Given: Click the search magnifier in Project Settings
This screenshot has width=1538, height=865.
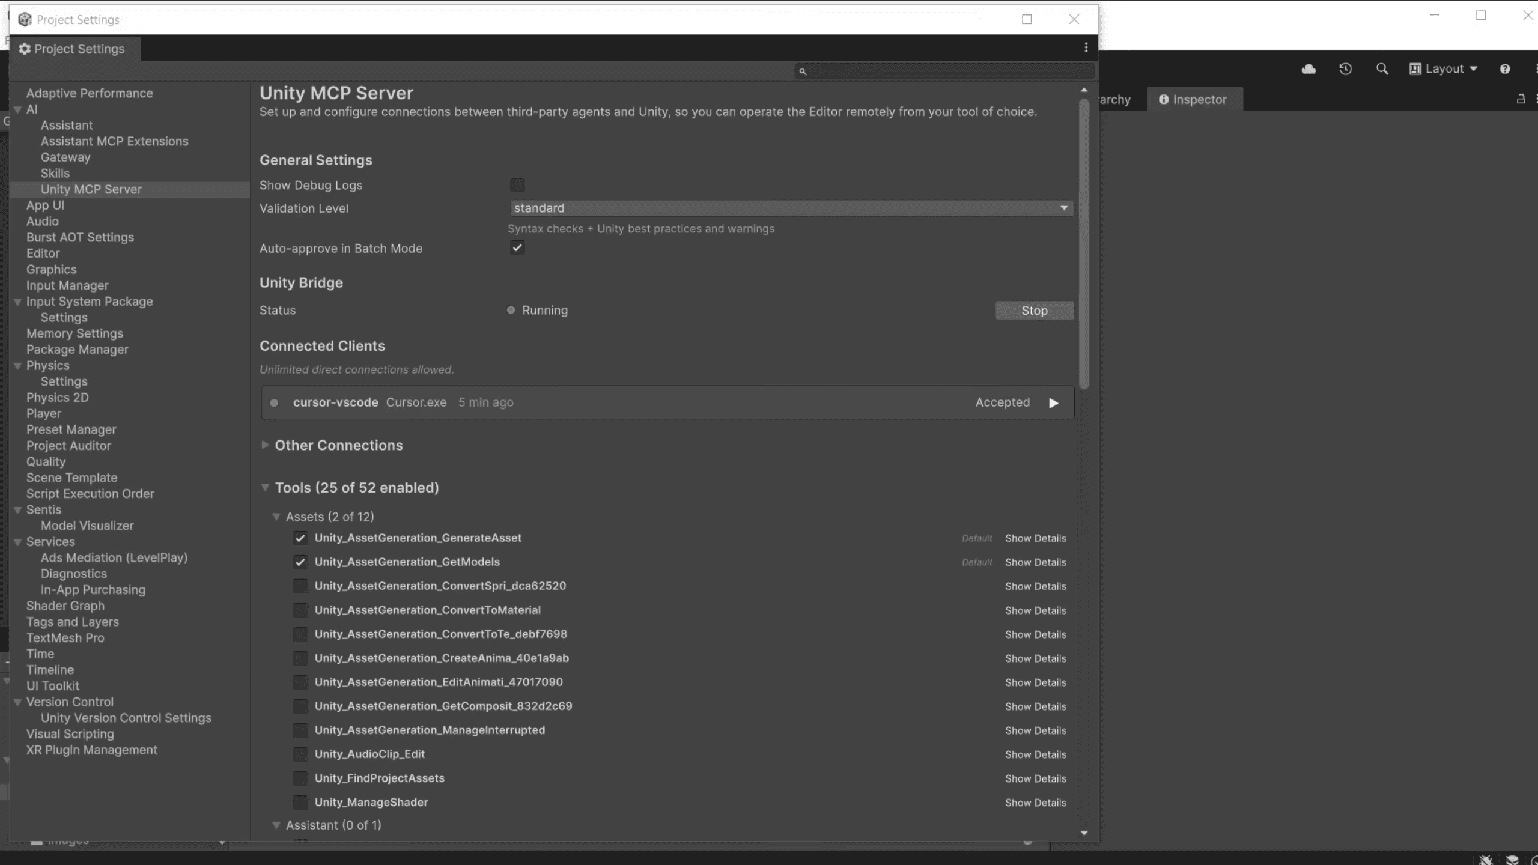Looking at the screenshot, I should tap(803, 71).
